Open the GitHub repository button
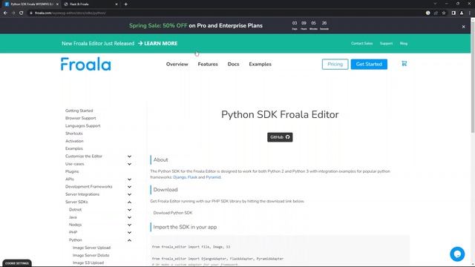475x267 pixels. (280, 137)
